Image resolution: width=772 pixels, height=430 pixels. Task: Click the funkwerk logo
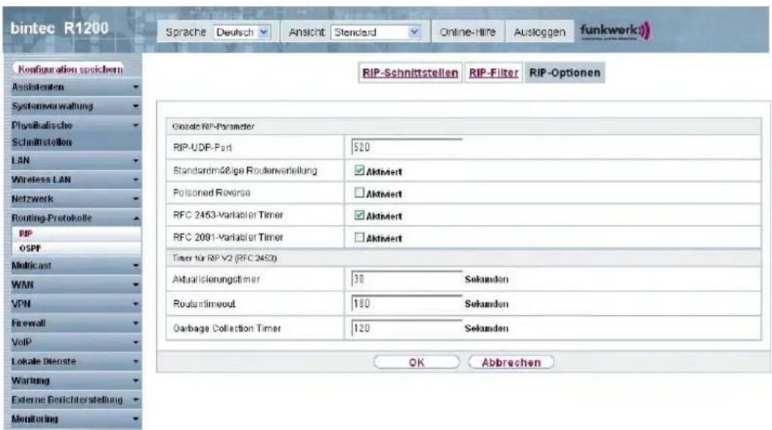(615, 31)
